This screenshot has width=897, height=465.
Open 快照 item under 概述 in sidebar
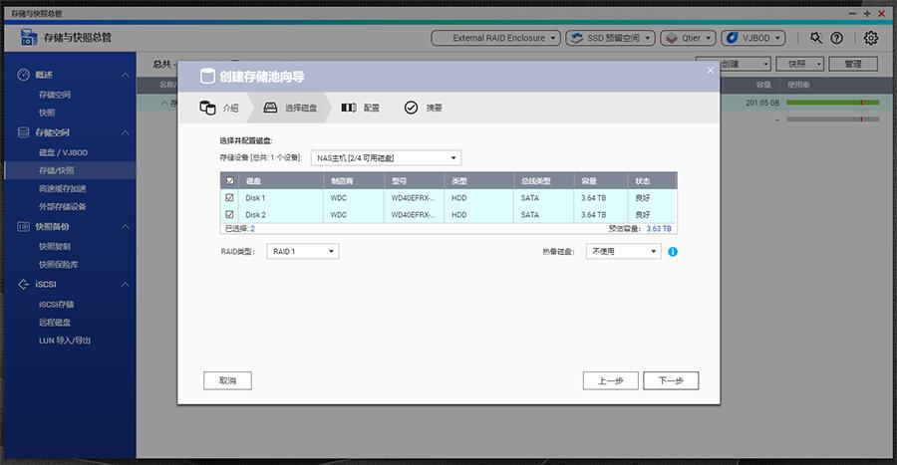47,113
